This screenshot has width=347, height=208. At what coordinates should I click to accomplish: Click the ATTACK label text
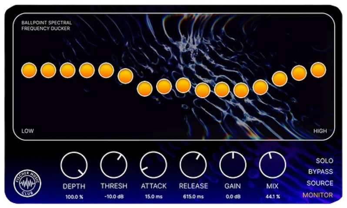[x=154, y=186]
